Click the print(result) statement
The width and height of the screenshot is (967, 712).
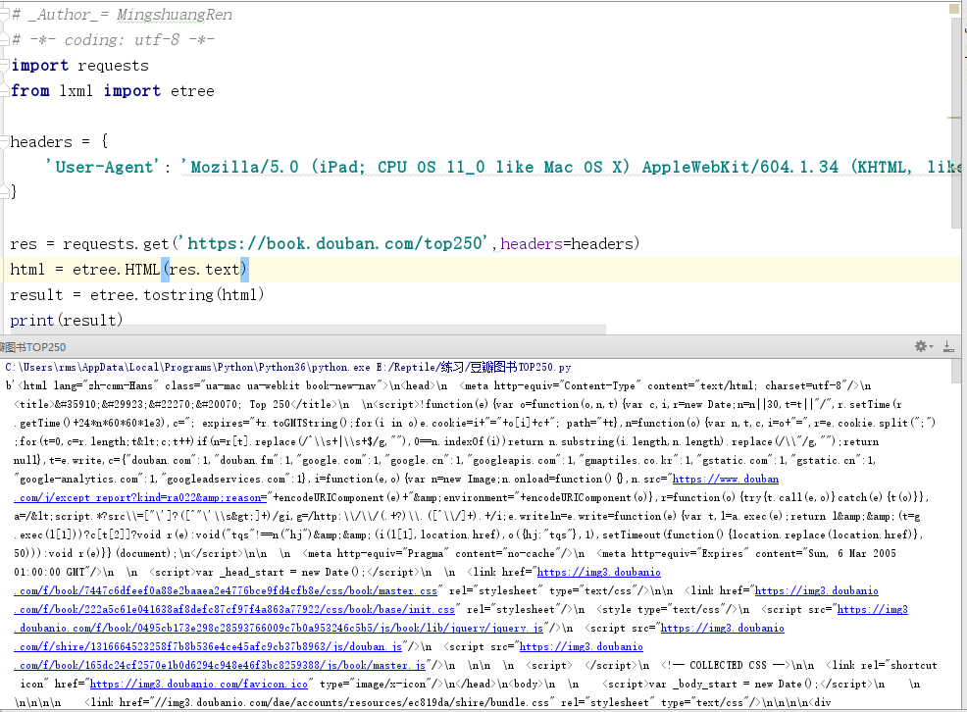pos(66,320)
